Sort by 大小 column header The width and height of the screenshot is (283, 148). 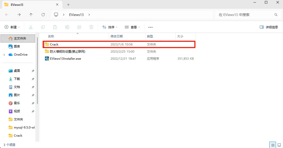pos(180,36)
